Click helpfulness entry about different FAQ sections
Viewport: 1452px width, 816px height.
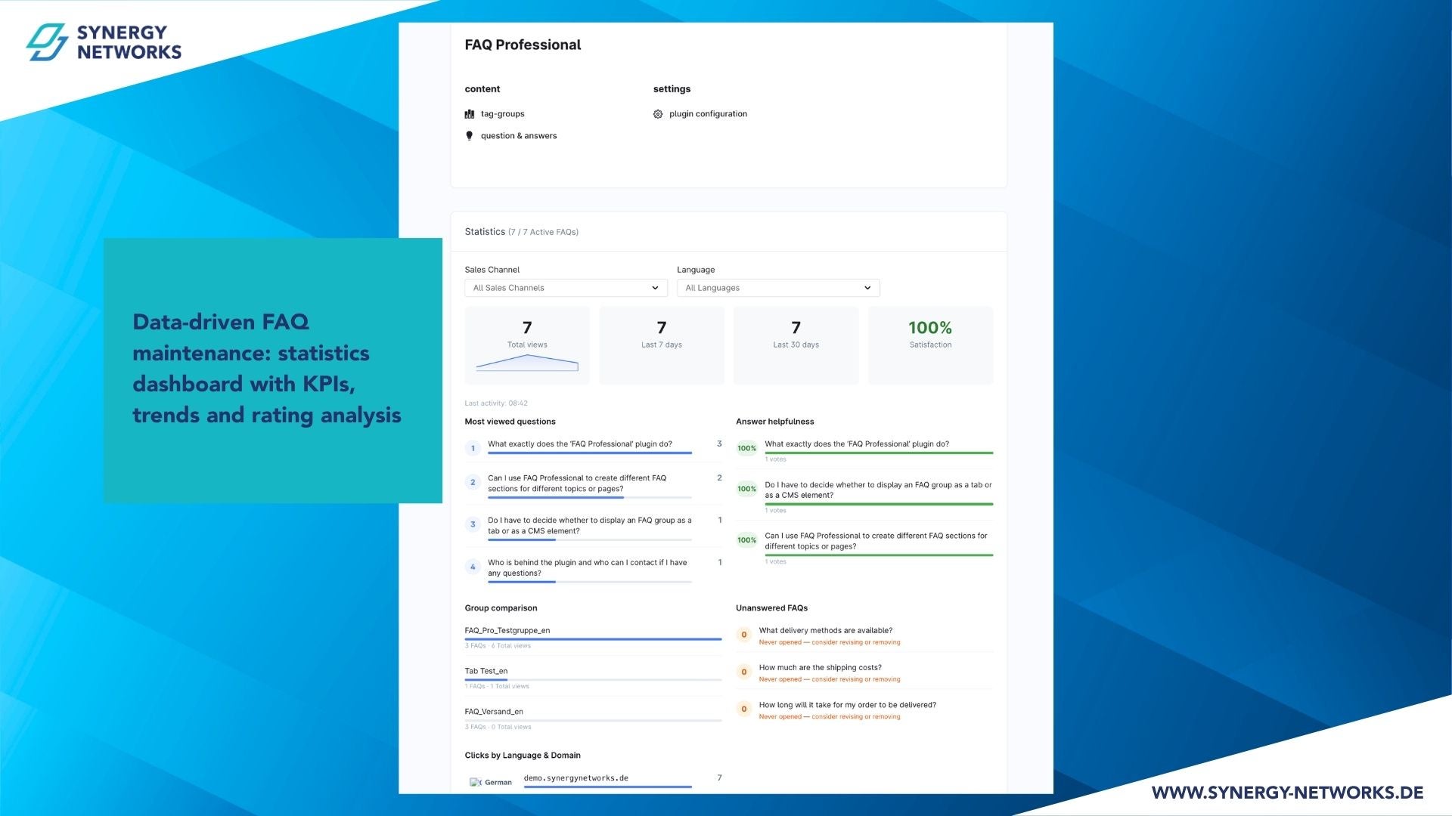[876, 541]
